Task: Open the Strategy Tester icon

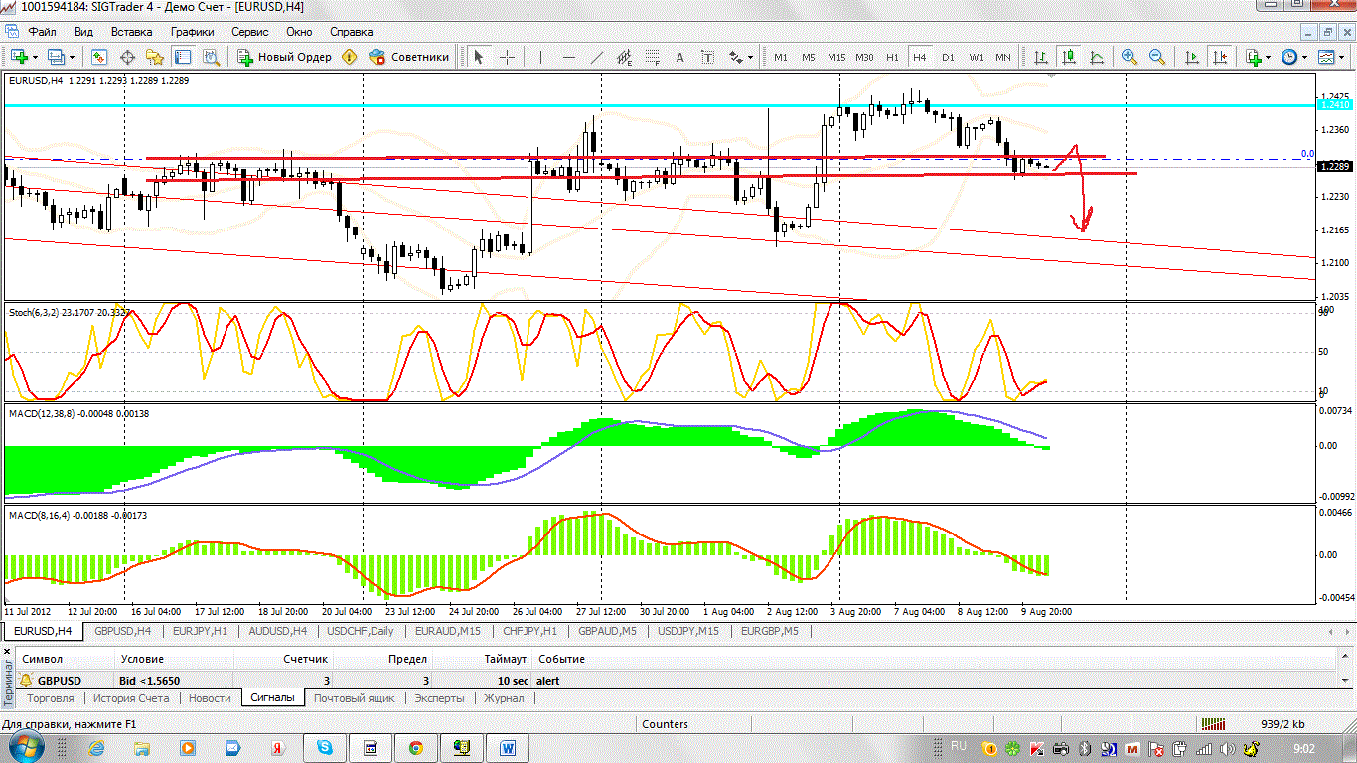Action: 210,57
